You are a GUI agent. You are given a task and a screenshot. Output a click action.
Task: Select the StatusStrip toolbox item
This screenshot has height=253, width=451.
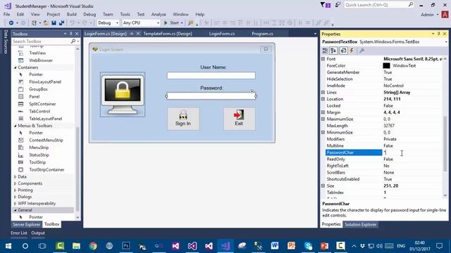pyautogui.click(x=39, y=155)
